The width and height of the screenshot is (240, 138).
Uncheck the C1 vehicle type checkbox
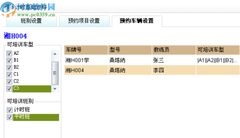tap(9, 74)
